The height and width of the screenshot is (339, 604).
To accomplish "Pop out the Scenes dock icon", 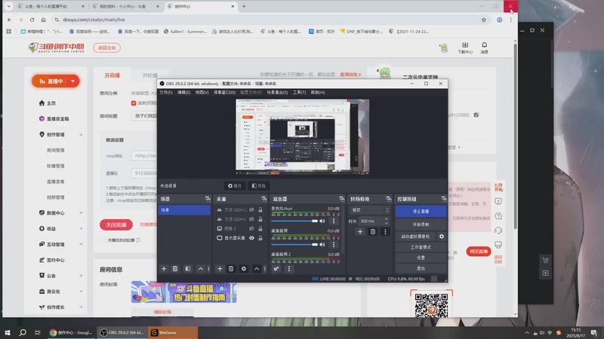I will (x=208, y=199).
